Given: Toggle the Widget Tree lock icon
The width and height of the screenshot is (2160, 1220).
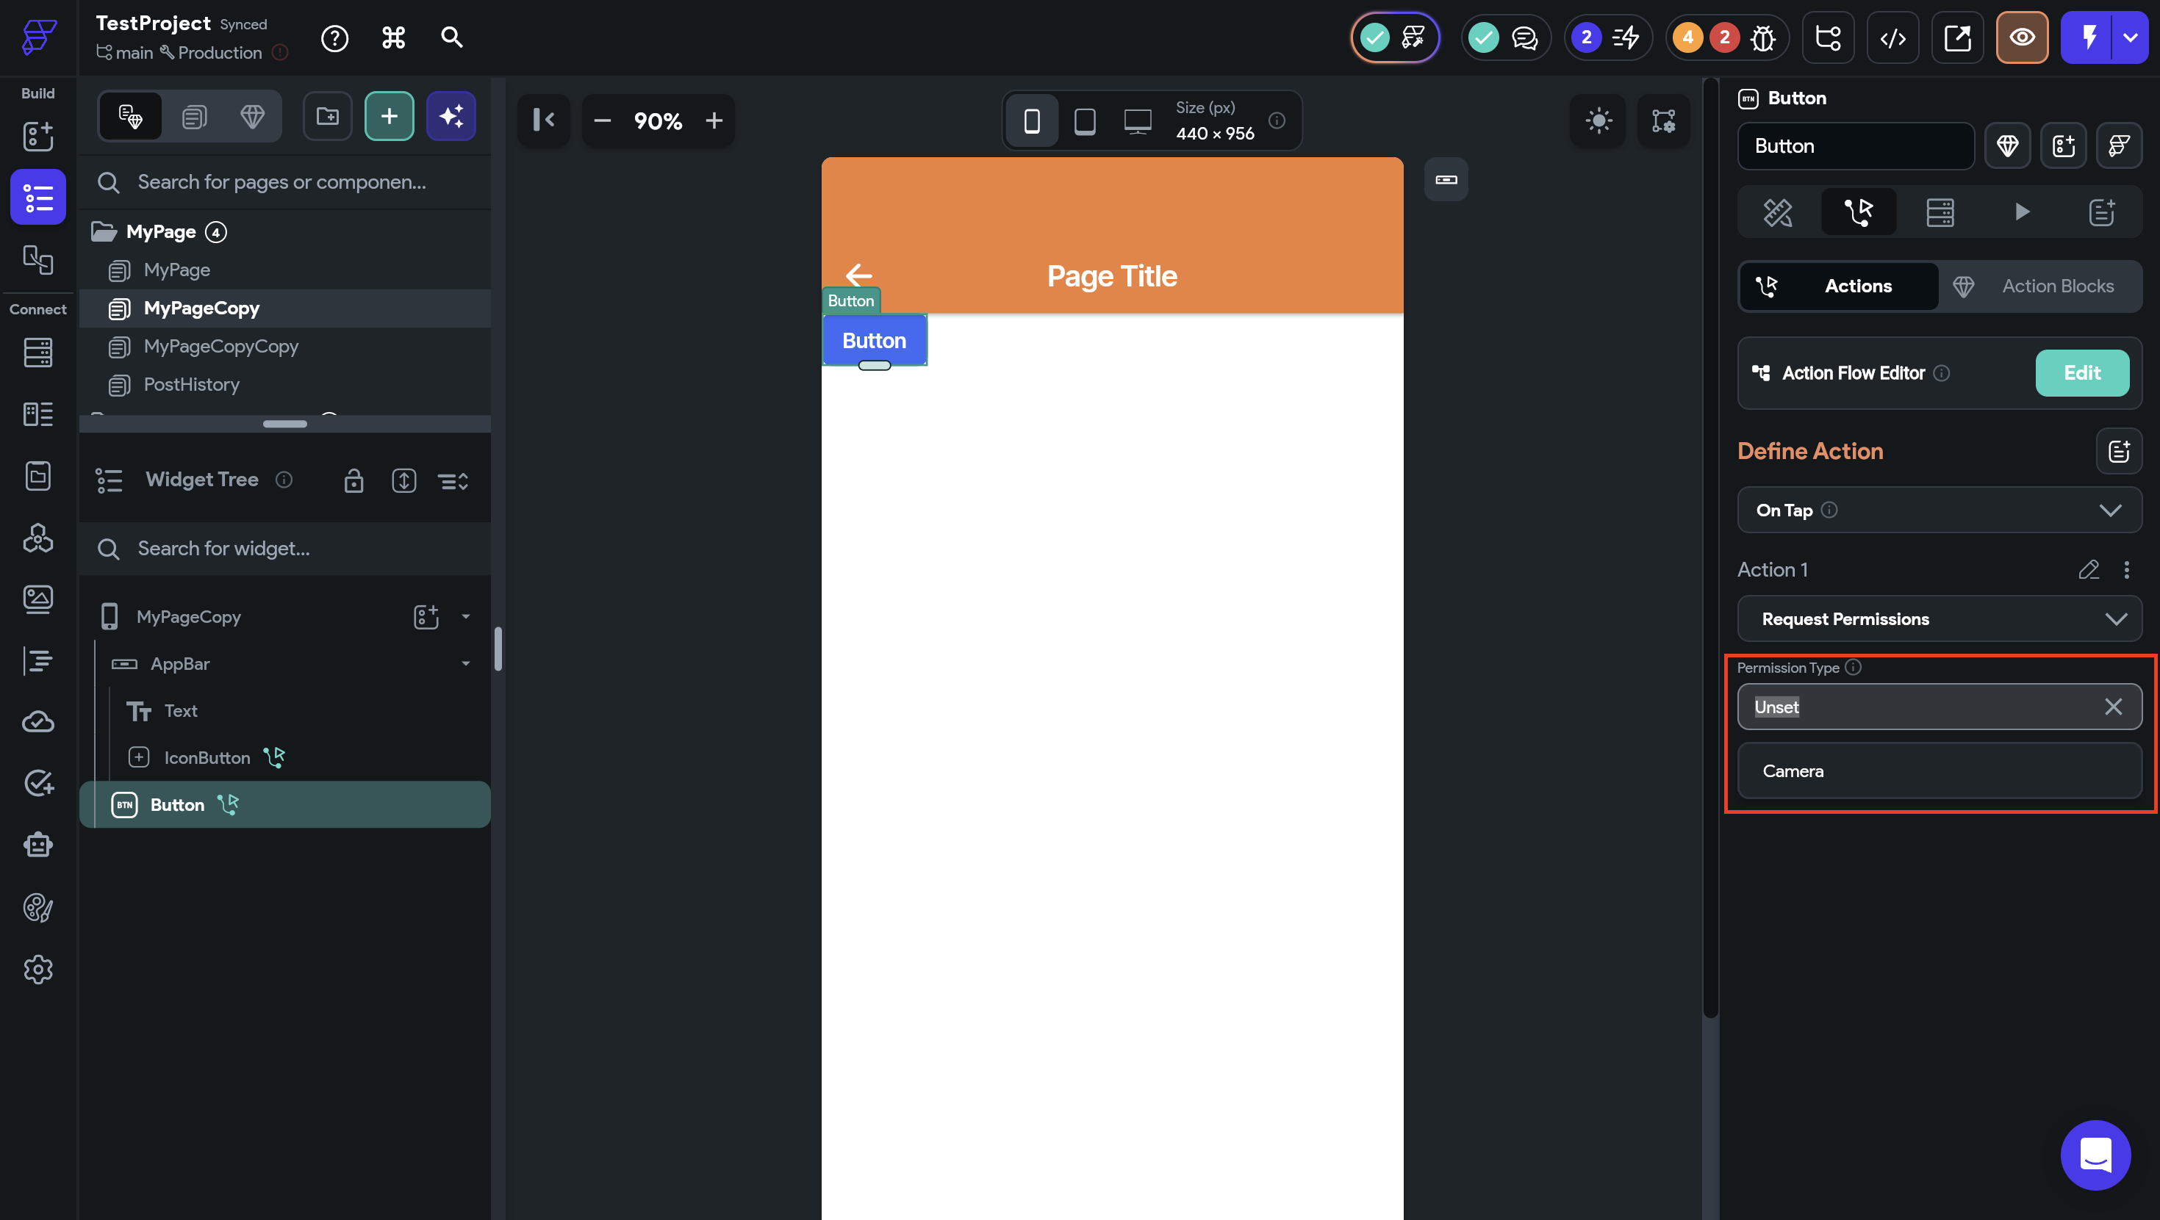Looking at the screenshot, I should pyautogui.click(x=354, y=481).
